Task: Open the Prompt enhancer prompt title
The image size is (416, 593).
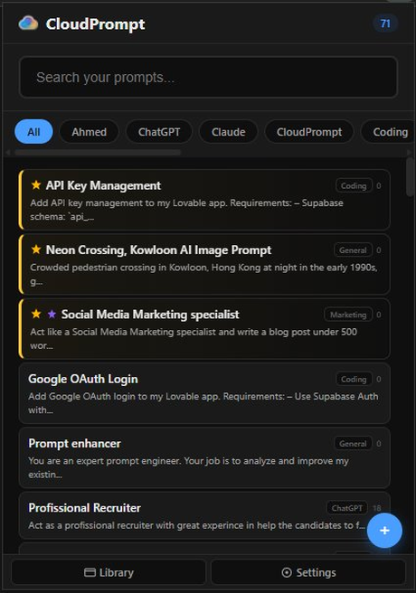Action: pos(74,443)
